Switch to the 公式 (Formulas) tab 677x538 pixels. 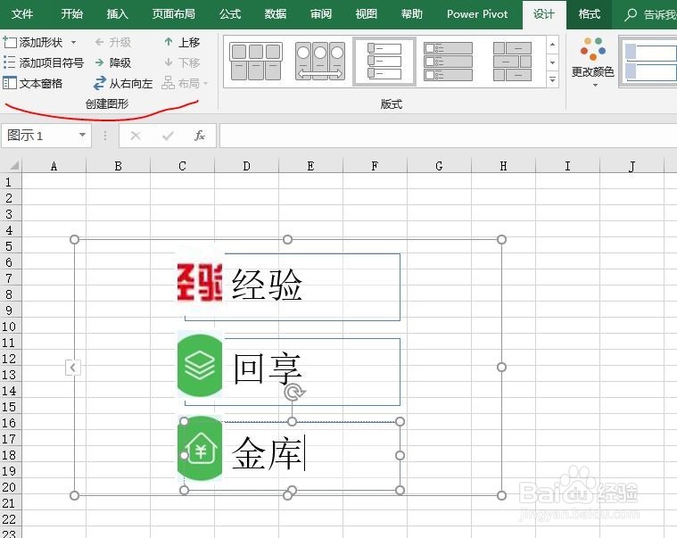[230, 14]
